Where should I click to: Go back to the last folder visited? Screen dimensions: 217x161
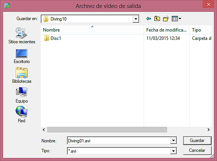tap(149, 19)
